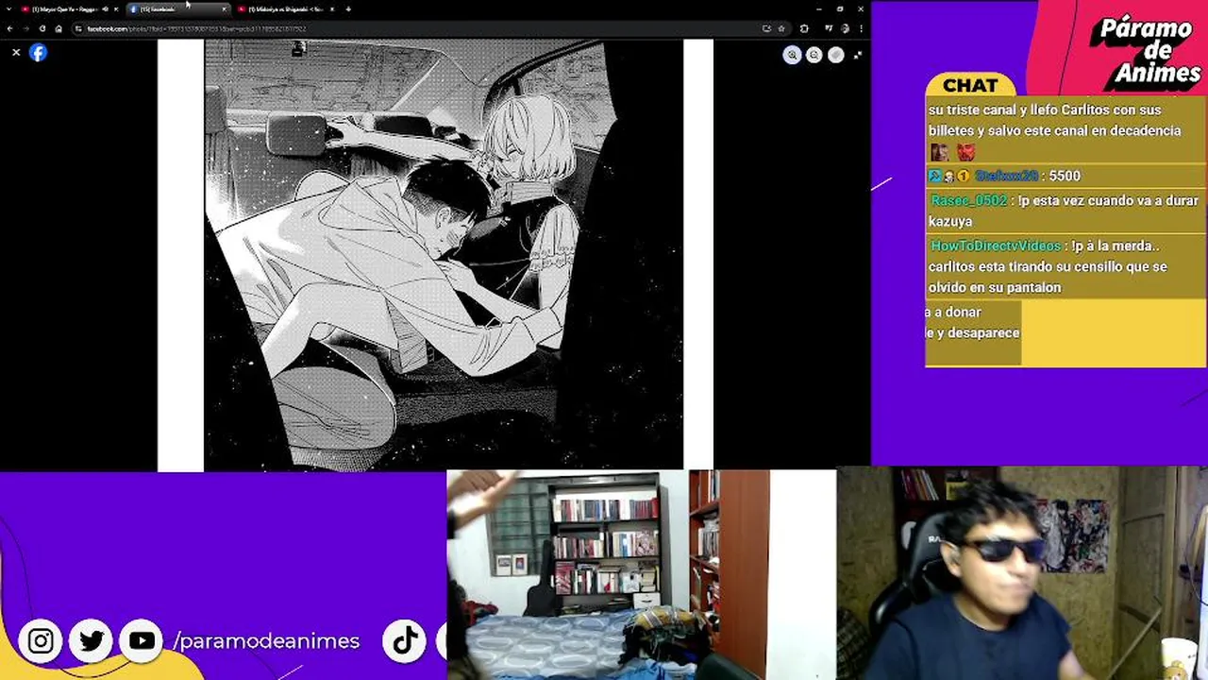Switch to the Facebook browser tab

pos(177,9)
